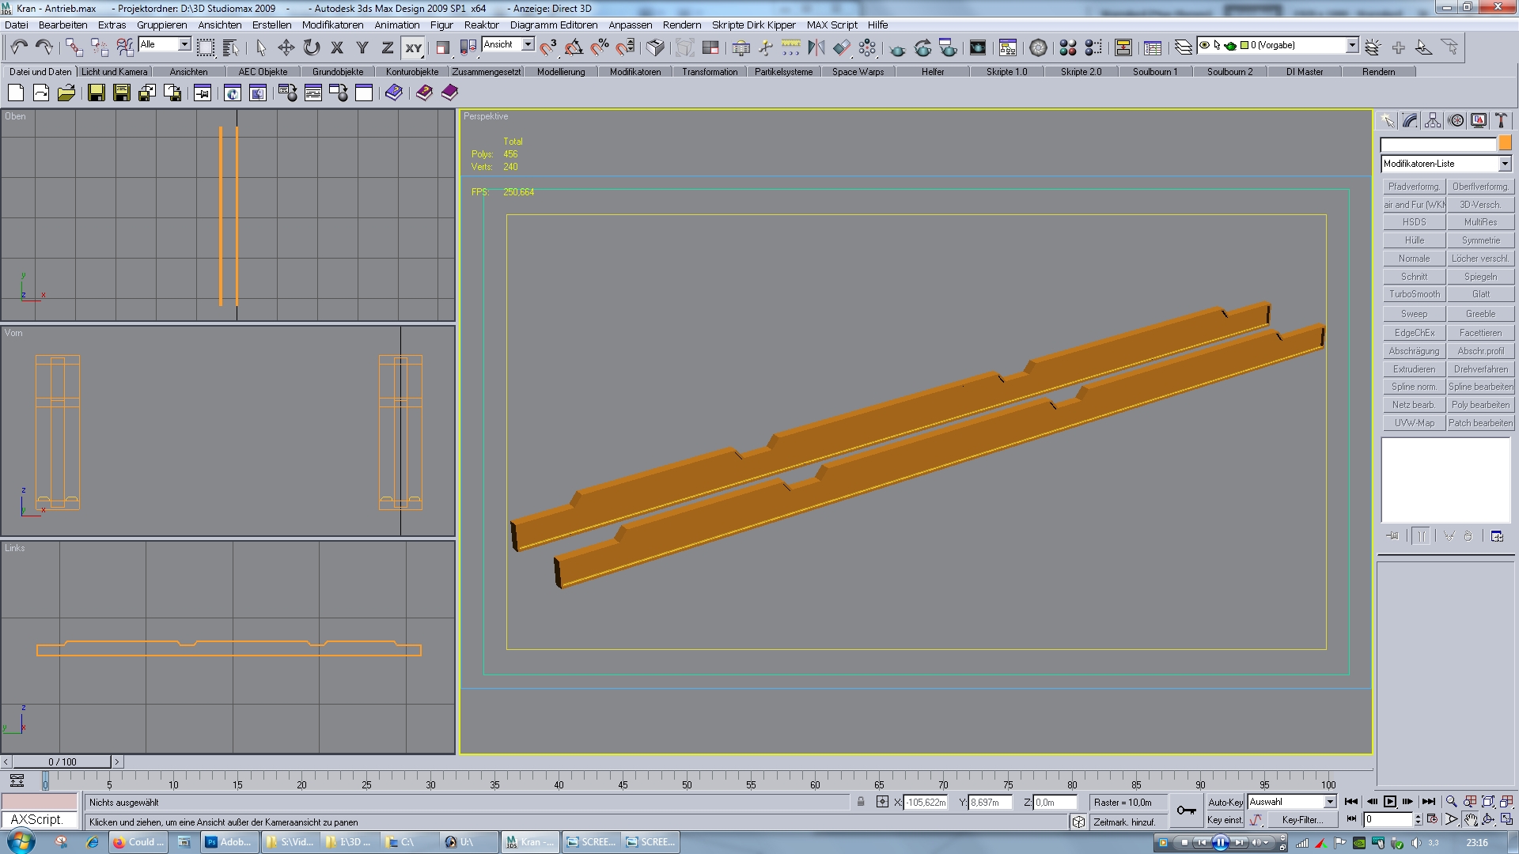Open the Material Editor icon
This screenshot has width=1519, height=854.
click(x=1067, y=47)
